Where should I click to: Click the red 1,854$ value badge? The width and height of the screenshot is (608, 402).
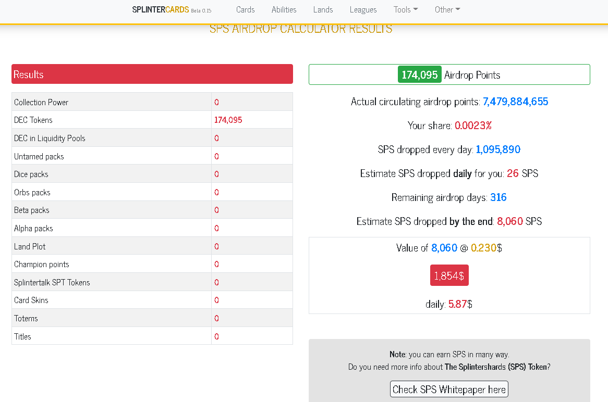(x=449, y=275)
